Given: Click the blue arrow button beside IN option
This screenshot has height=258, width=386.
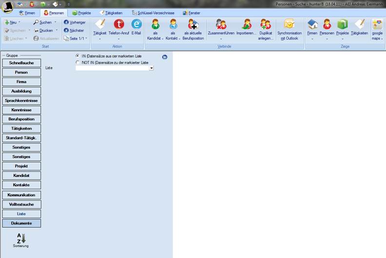Looking at the screenshot, I should (165, 57).
